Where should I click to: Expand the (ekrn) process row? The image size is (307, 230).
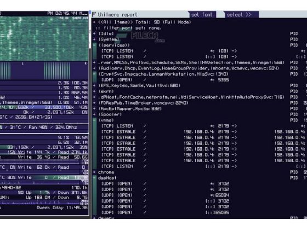point(94,91)
